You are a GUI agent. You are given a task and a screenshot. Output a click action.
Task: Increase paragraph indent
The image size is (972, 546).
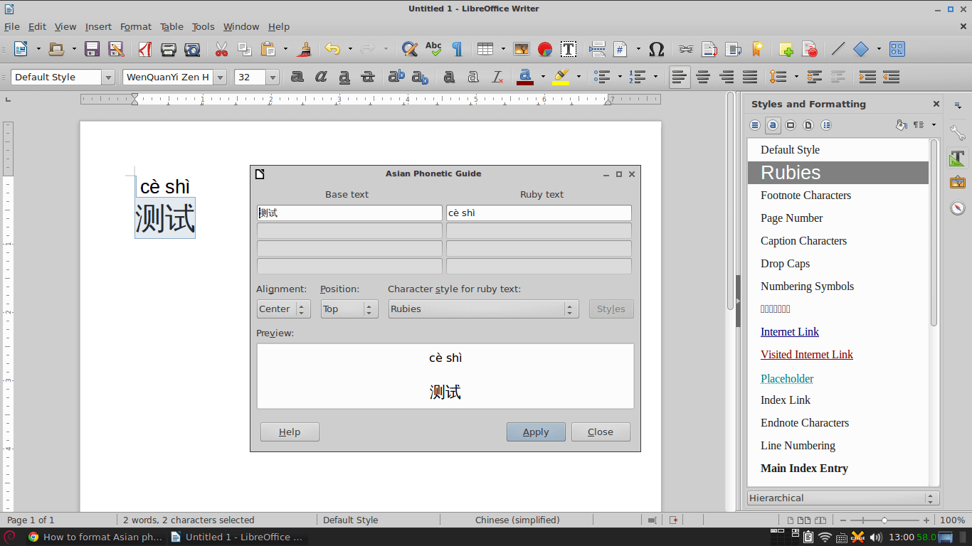(867, 77)
